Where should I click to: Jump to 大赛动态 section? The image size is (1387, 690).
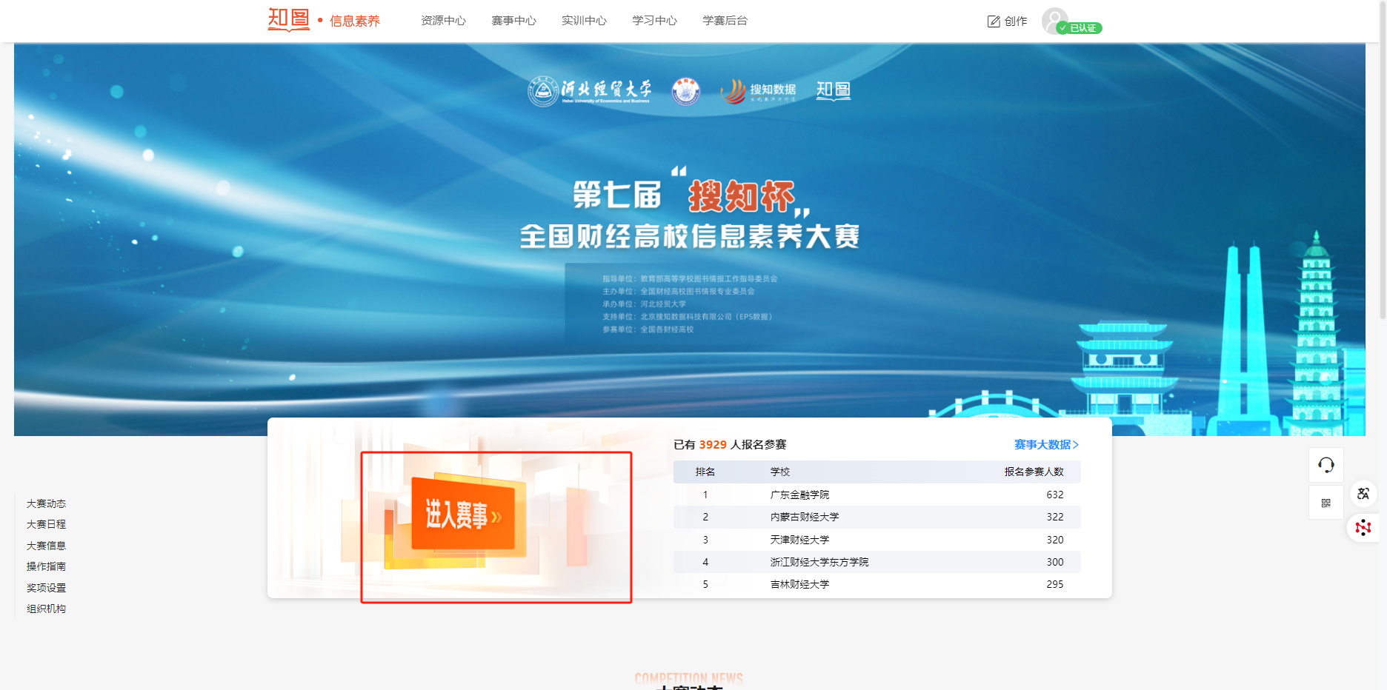pyautogui.click(x=46, y=503)
